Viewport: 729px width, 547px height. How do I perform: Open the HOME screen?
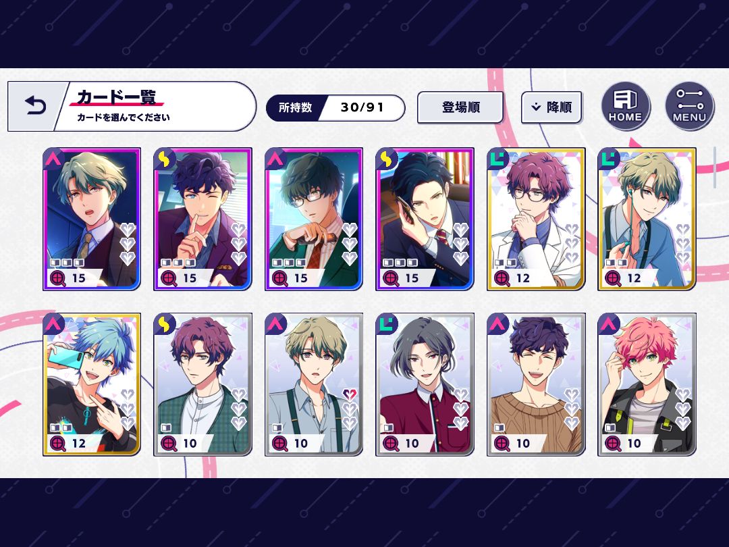[x=625, y=106]
